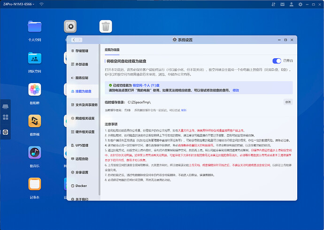Launch the 极相册 photo app

tap(35, 89)
